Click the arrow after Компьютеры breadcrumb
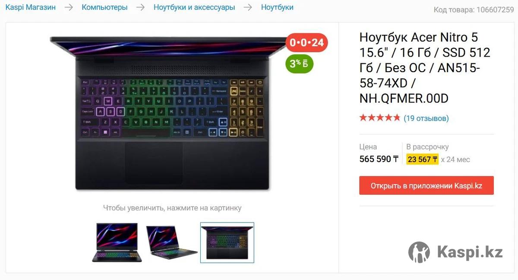This screenshot has width=518, height=280. click(140, 7)
